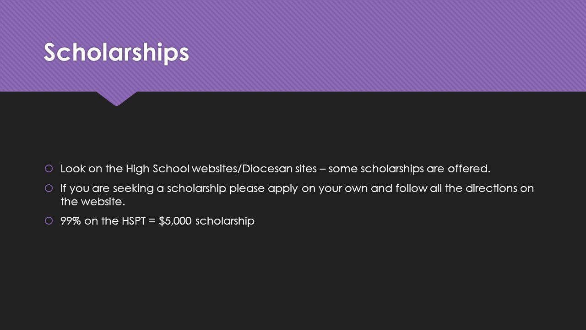Click the purple downward pointer below the header
This screenshot has height=330, width=586.
click(x=116, y=99)
